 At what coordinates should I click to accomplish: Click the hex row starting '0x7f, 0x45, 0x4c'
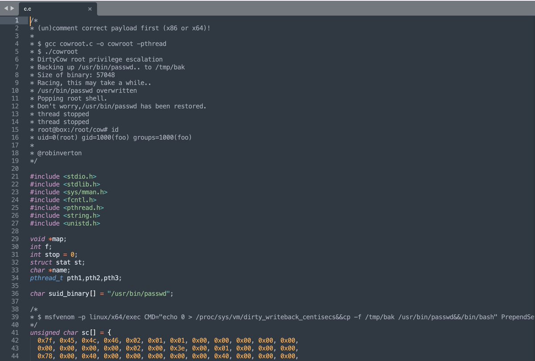pyautogui.click(x=168, y=341)
